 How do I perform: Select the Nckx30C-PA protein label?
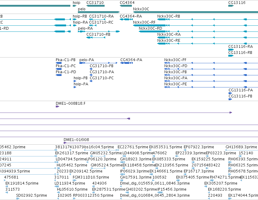coord(176,78)
